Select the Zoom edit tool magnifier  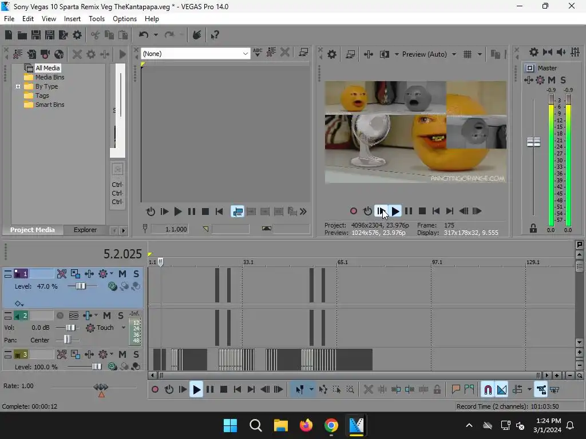(350, 390)
